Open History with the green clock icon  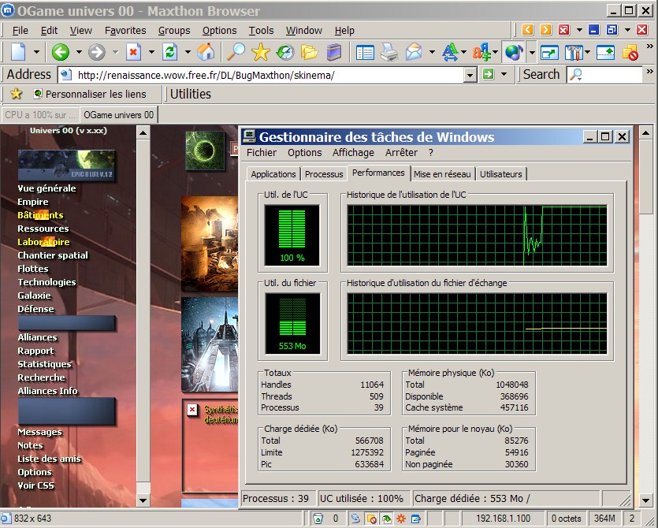pyautogui.click(x=285, y=53)
